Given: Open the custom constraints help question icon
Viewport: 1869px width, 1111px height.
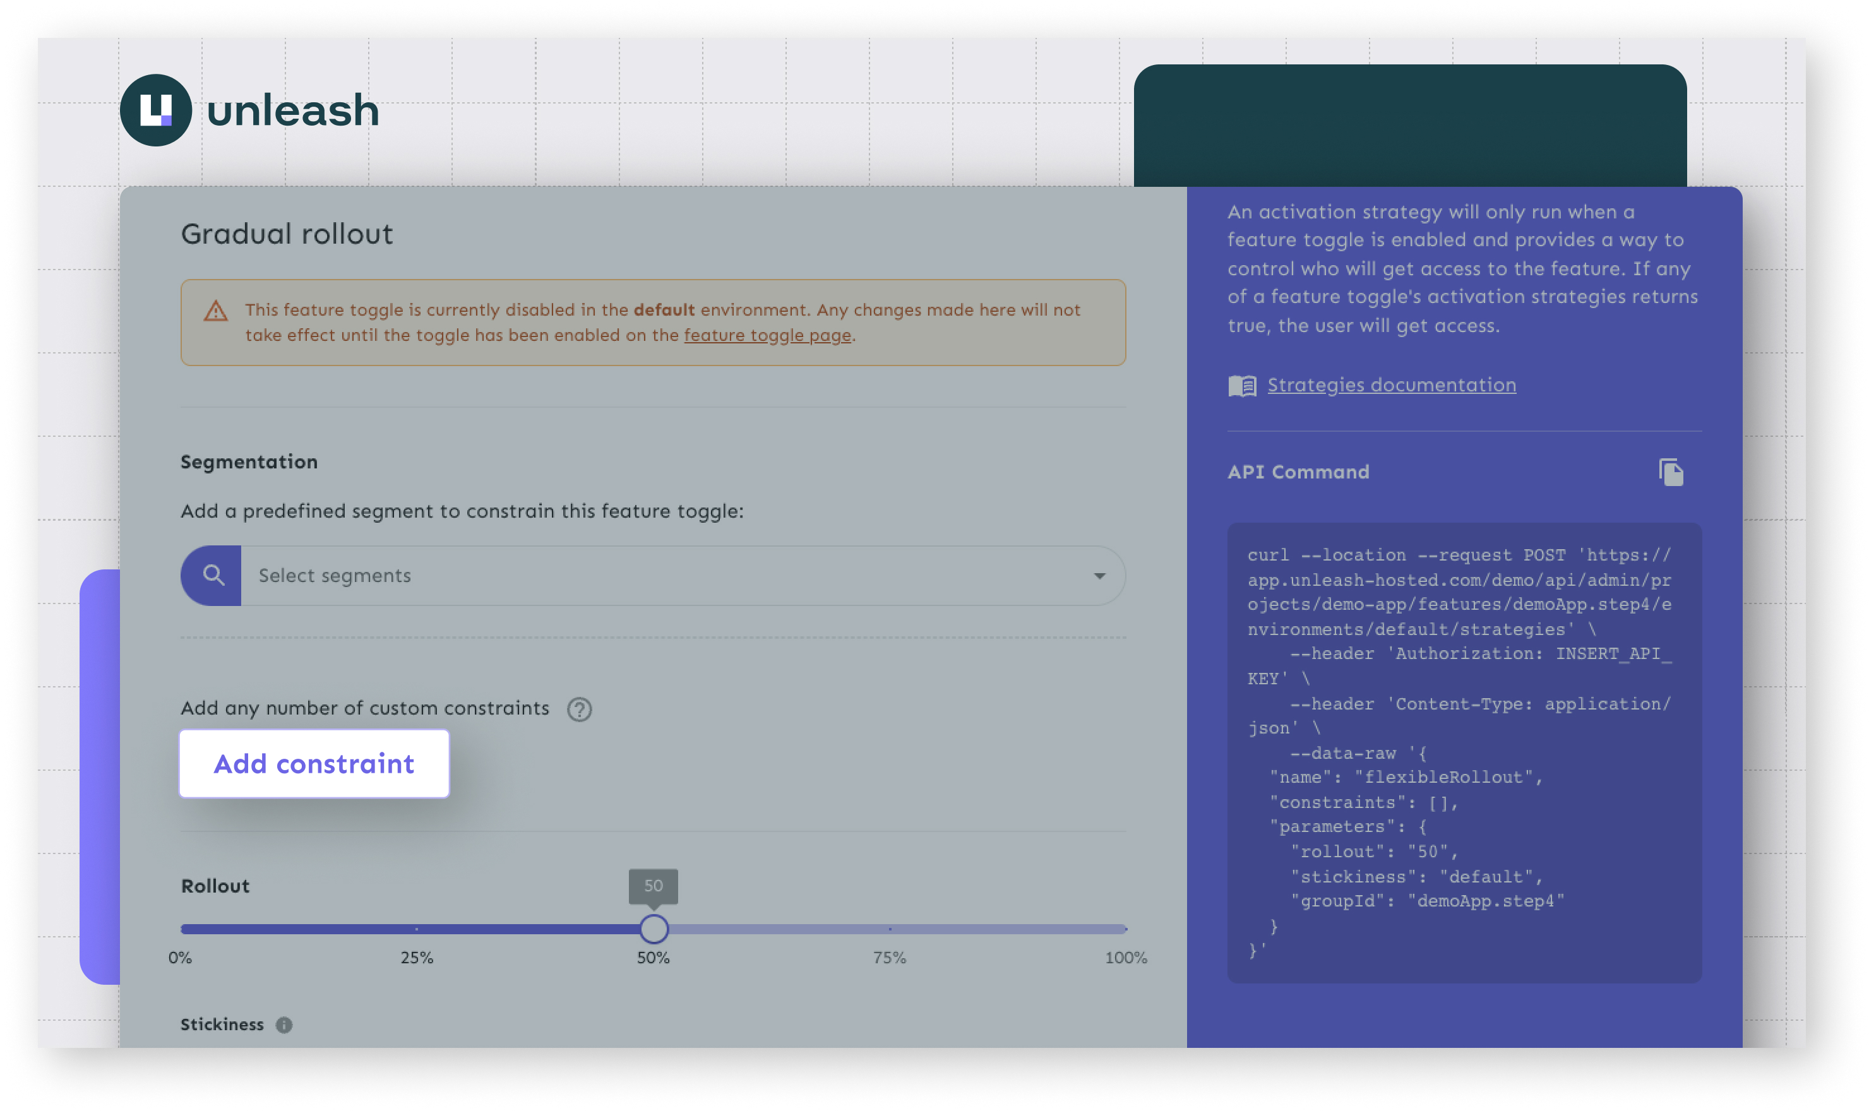Looking at the screenshot, I should (579, 708).
